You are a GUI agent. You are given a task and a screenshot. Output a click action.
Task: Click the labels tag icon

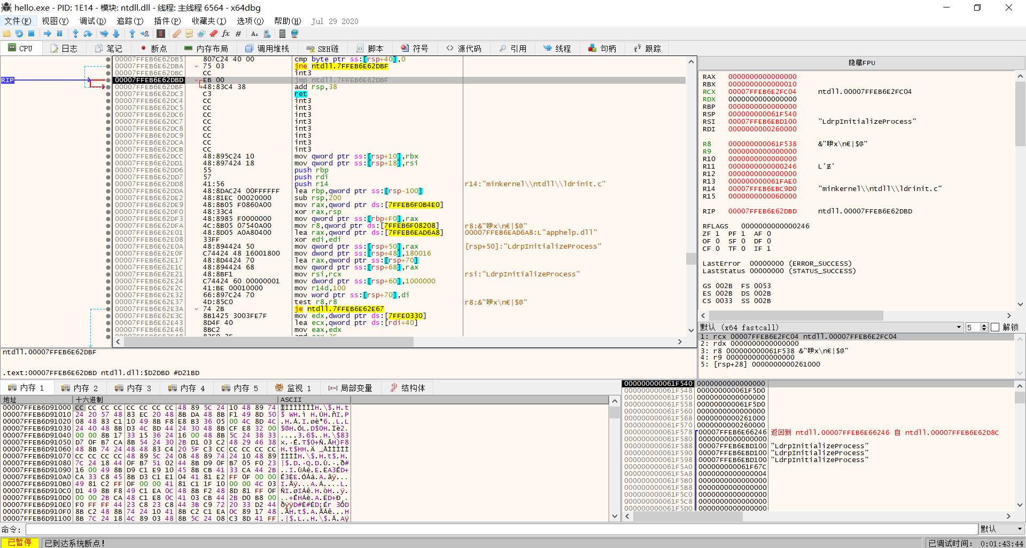coord(201,34)
